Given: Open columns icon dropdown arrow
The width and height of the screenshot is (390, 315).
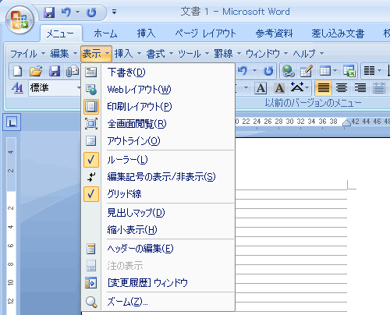Looking at the screenshot, I should (380, 71).
